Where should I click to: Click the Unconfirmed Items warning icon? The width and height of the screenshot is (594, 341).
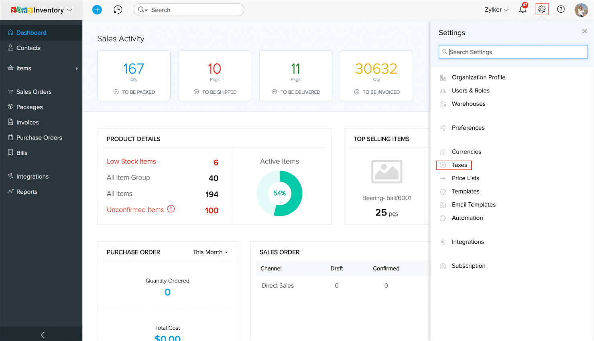coord(171,209)
